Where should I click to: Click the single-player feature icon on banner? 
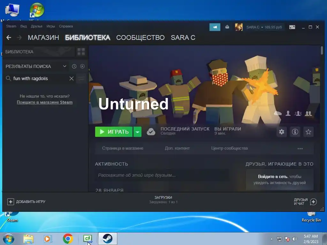[288, 113]
